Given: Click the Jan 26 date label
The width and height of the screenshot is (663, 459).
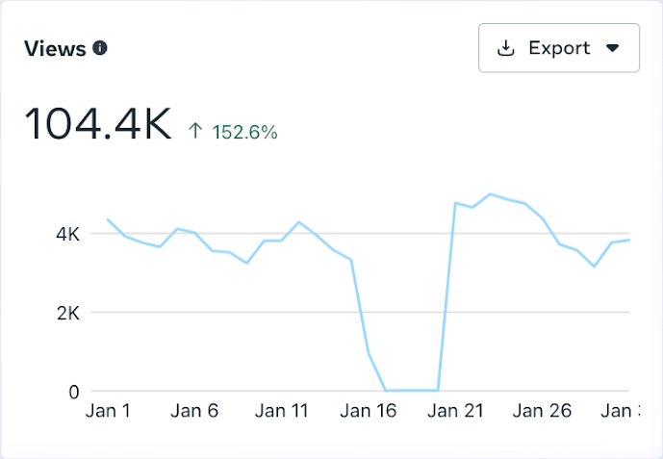Looking at the screenshot, I should [542, 411].
